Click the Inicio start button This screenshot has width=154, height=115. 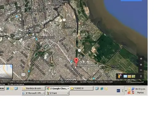(x=2, y=88)
